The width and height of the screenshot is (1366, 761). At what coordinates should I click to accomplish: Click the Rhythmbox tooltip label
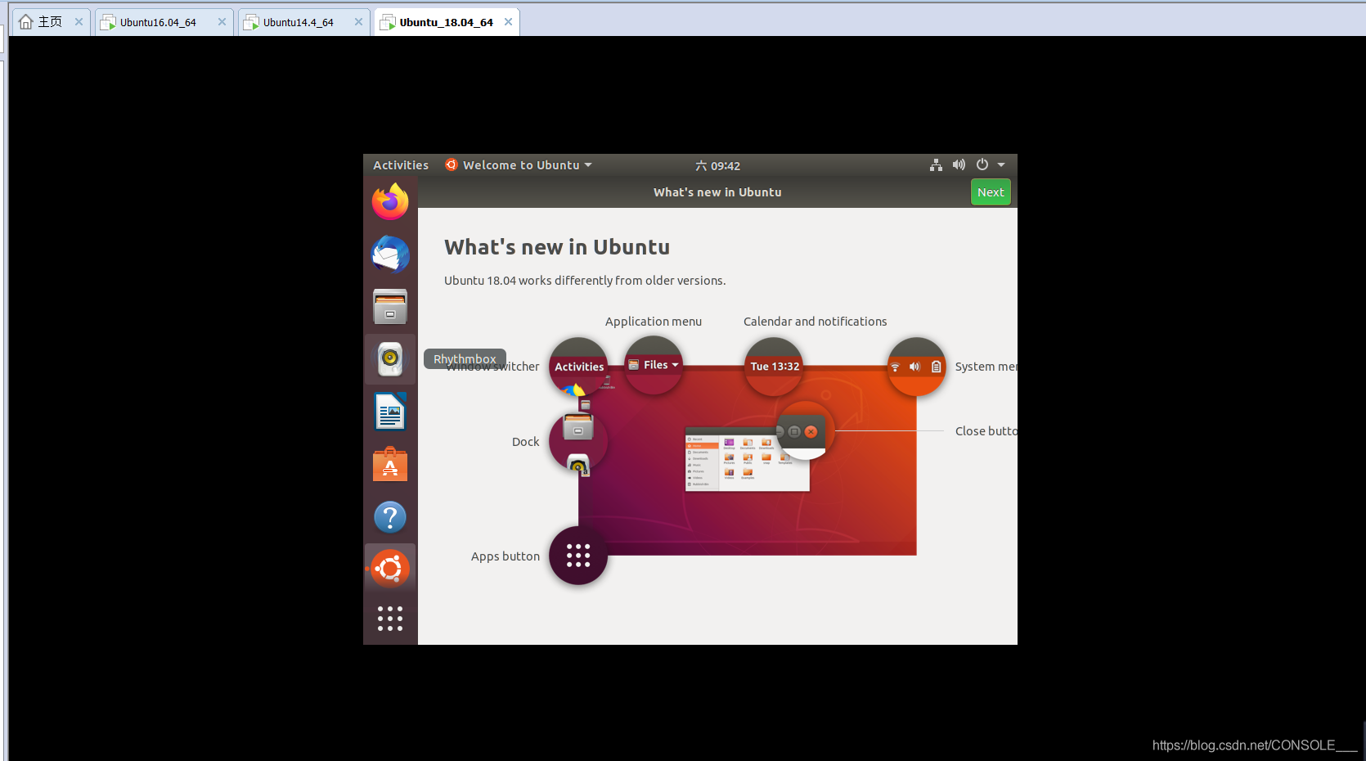point(465,359)
